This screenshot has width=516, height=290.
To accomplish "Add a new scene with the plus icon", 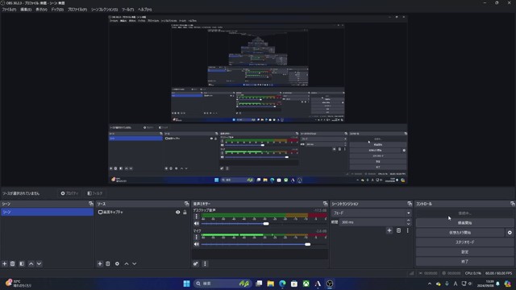I will 5,263.
